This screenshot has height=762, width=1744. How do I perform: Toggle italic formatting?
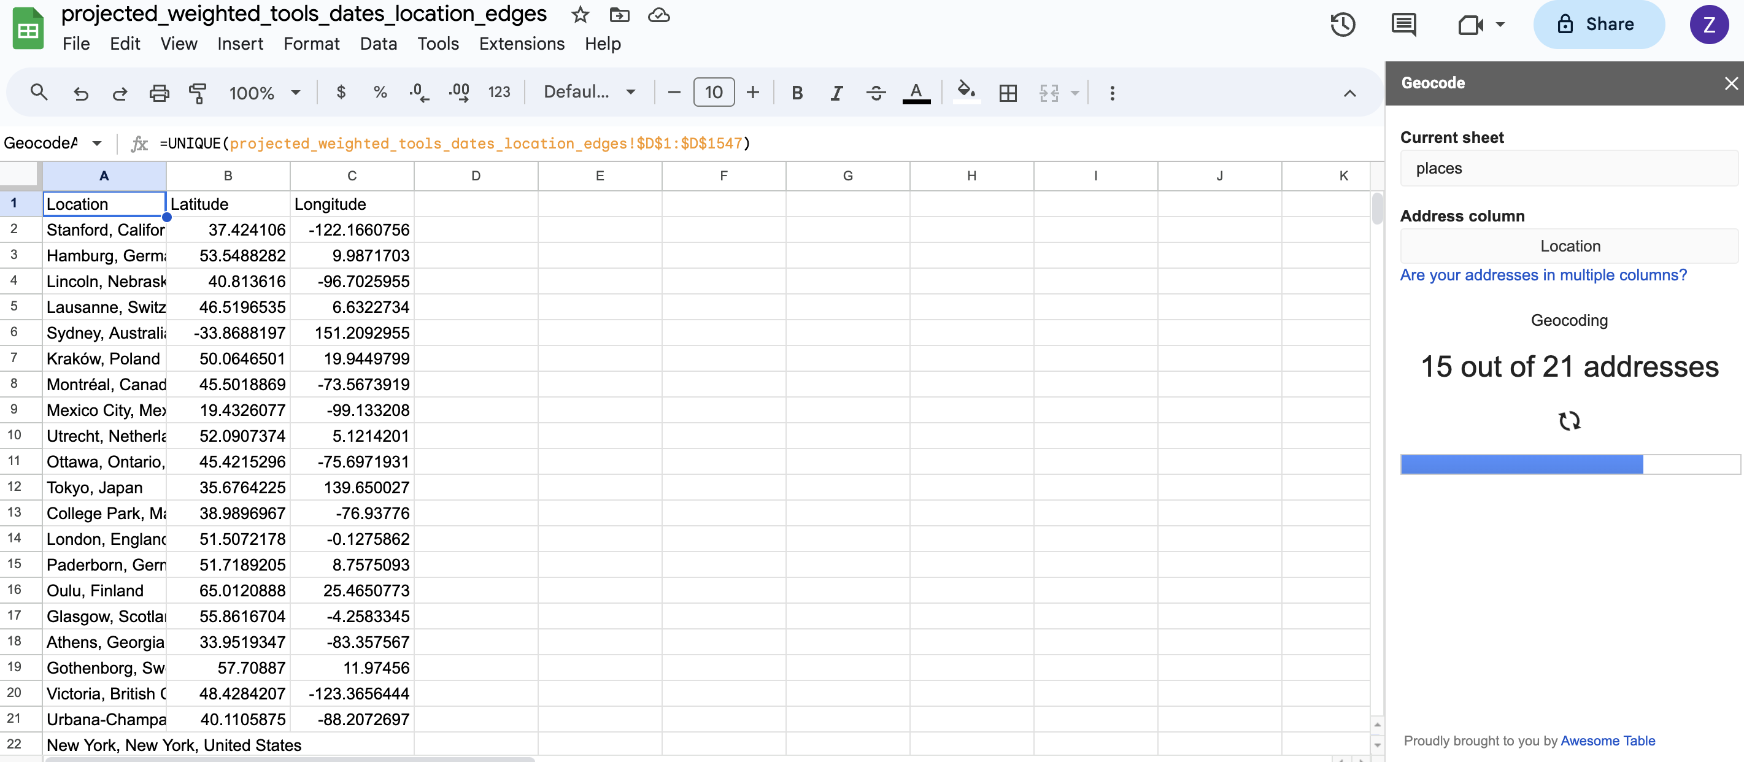[837, 93]
